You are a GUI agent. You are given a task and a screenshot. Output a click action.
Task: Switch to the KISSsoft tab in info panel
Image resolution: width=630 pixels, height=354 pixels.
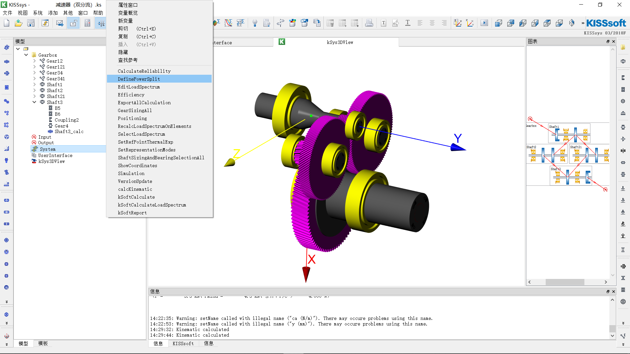point(183,343)
